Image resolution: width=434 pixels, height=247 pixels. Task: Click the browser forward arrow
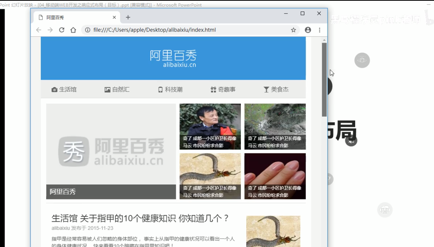click(x=50, y=30)
